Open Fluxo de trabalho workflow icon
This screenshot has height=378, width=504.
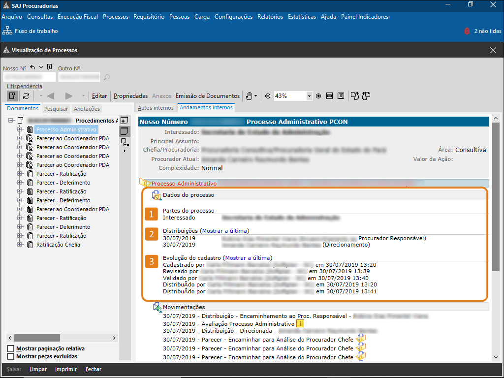coord(7,31)
